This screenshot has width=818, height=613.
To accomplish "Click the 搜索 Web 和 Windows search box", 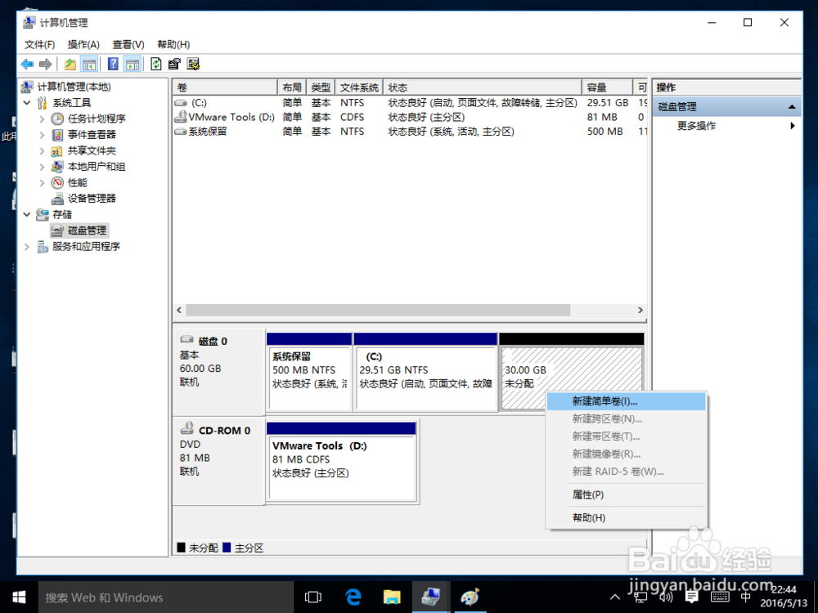I will click(x=166, y=597).
